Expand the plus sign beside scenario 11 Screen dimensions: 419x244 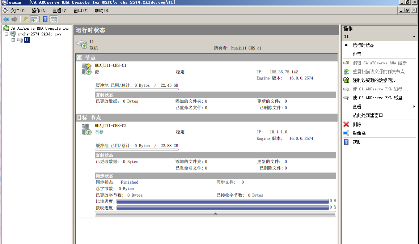click(13, 40)
